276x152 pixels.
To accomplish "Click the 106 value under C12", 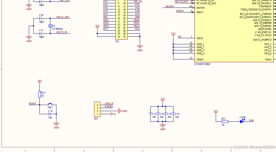I will pyautogui.click(x=50, y=118).
